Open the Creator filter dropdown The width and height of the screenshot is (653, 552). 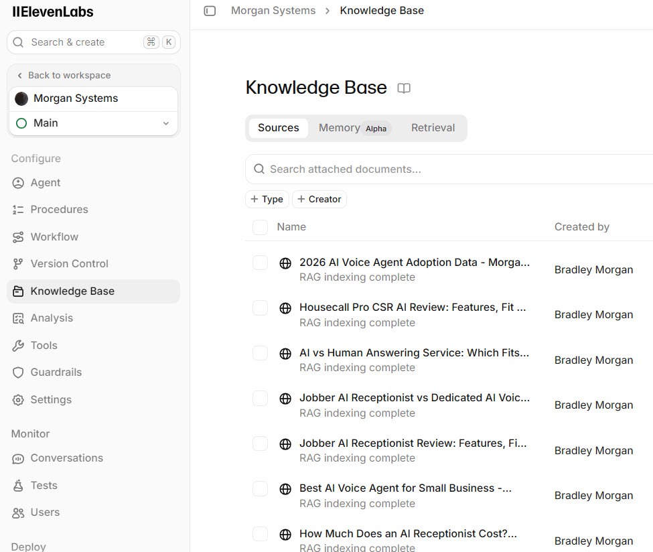[x=319, y=199]
